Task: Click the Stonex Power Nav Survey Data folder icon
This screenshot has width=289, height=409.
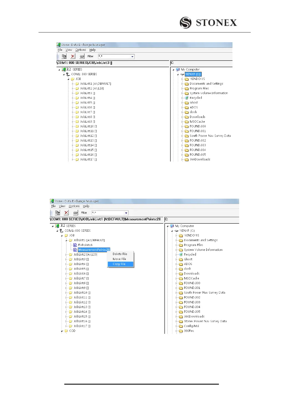Action: click(x=181, y=321)
